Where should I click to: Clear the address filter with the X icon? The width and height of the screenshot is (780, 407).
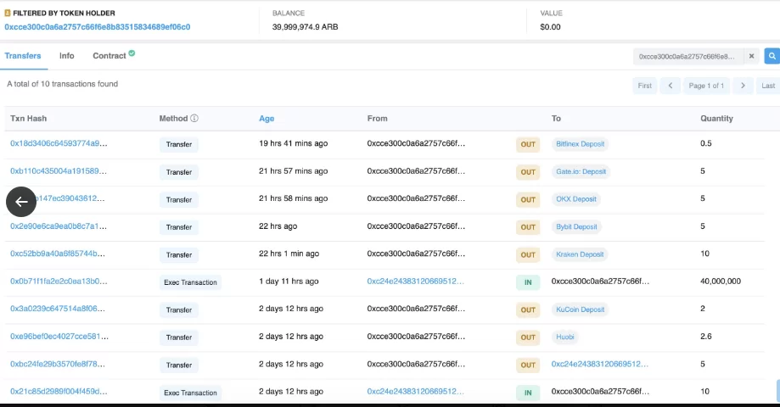751,56
